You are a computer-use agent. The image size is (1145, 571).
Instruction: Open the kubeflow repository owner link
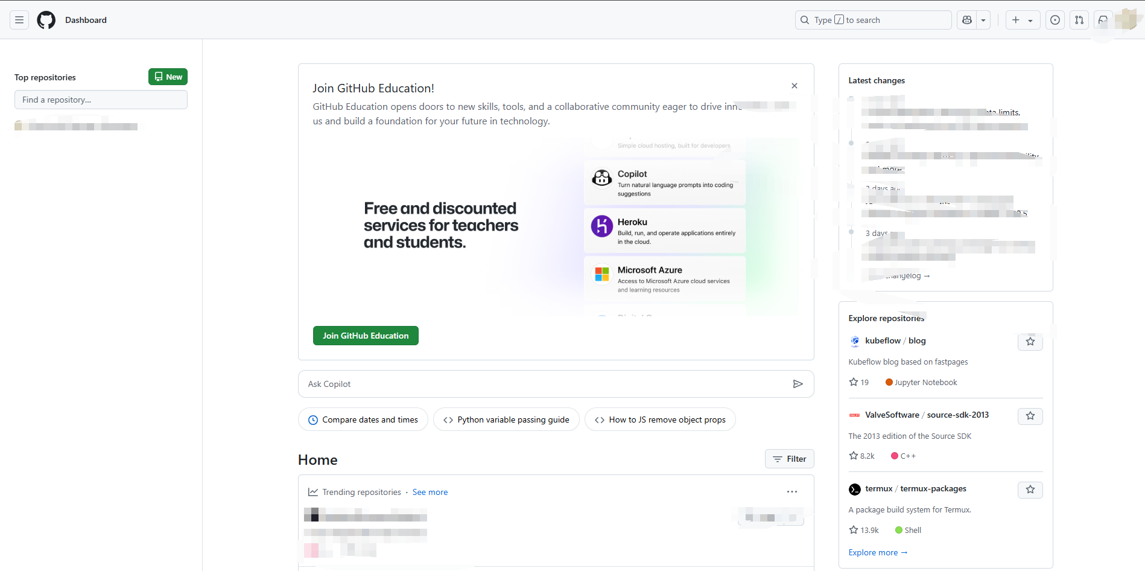[x=883, y=340]
